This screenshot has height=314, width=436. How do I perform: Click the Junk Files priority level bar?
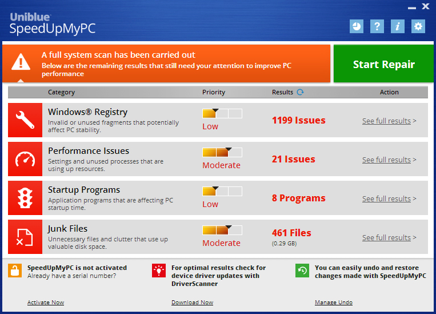point(222,230)
